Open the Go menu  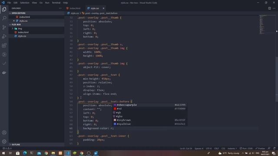click(41, 3)
